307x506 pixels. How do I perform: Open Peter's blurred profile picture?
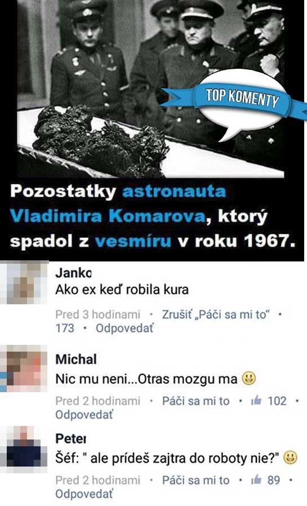point(24,449)
